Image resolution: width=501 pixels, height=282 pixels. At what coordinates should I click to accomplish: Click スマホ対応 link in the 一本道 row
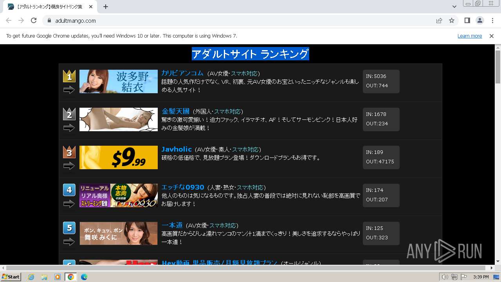pyautogui.click(x=223, y=226)
